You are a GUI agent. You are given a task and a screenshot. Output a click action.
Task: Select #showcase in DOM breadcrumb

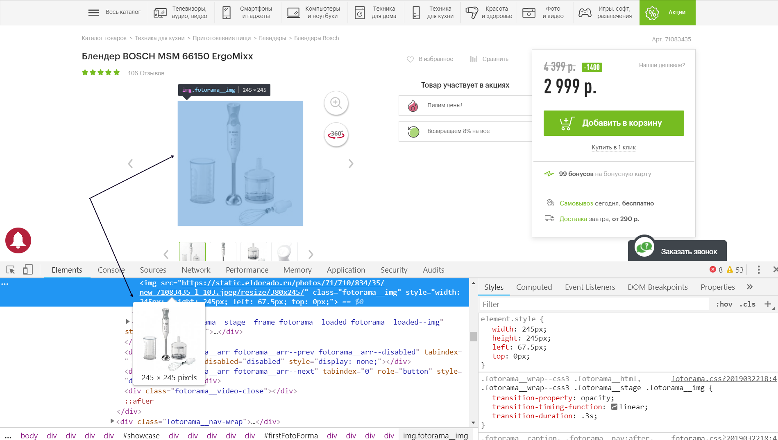click(141, 435)
